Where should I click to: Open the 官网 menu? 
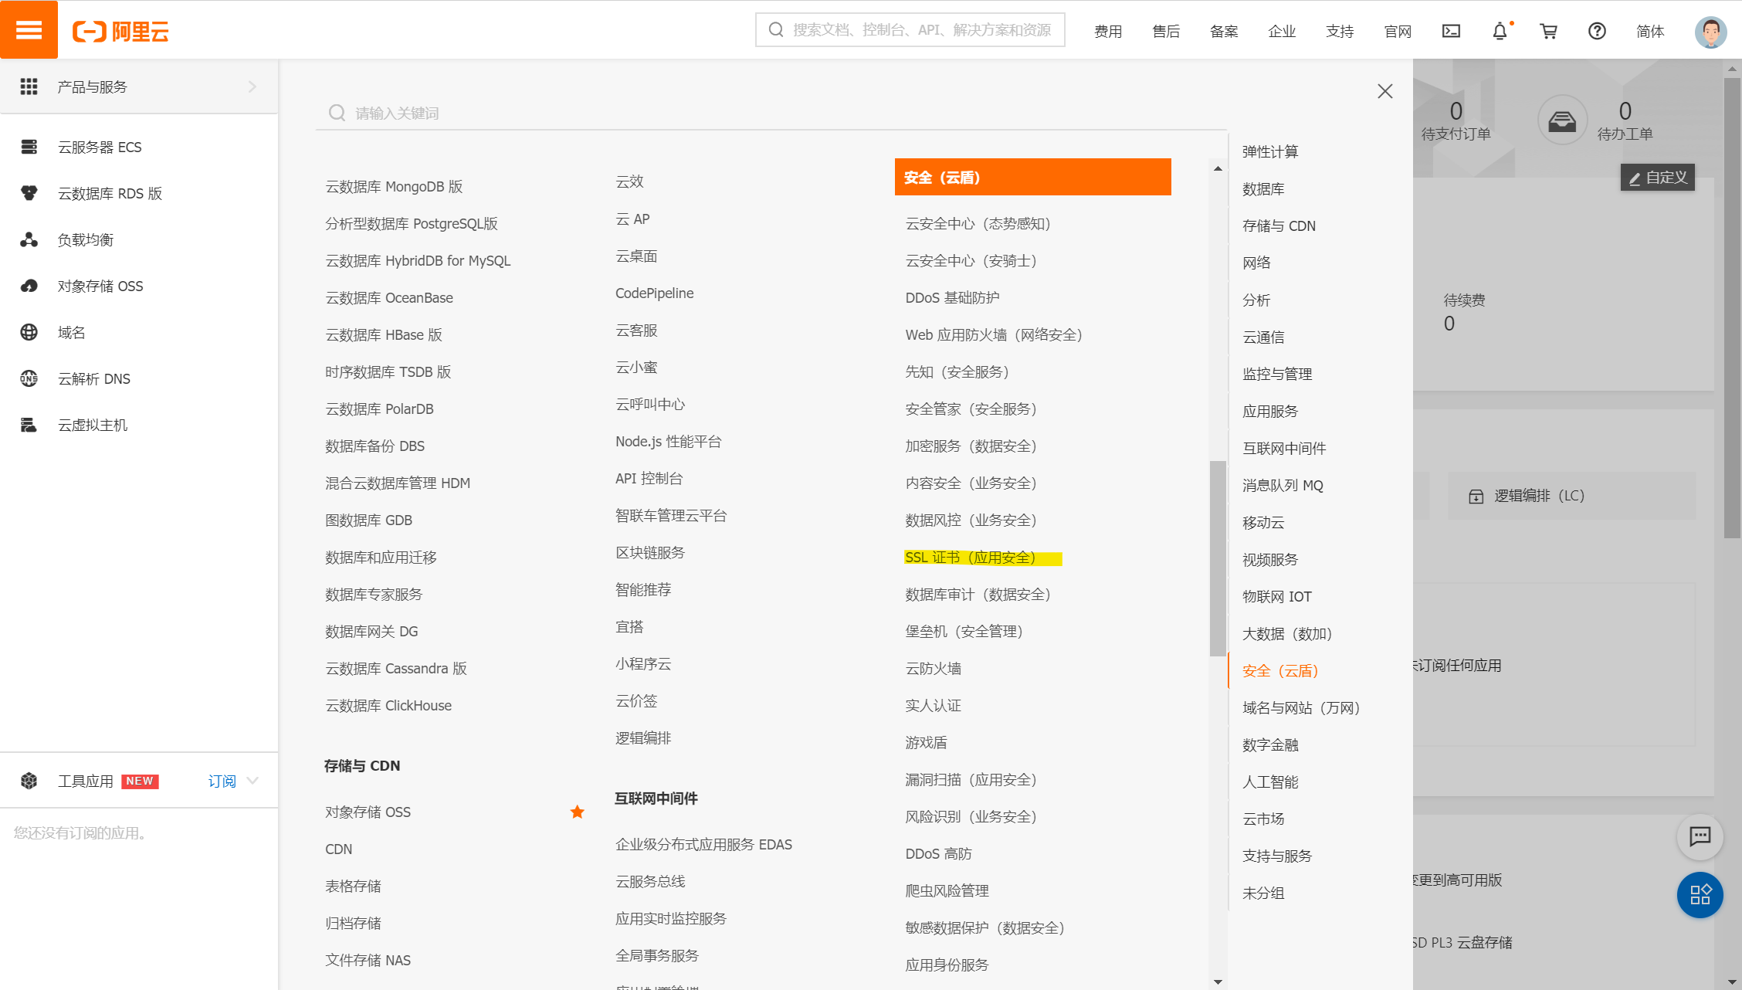pyautogui.click(x=1398, y=31)
